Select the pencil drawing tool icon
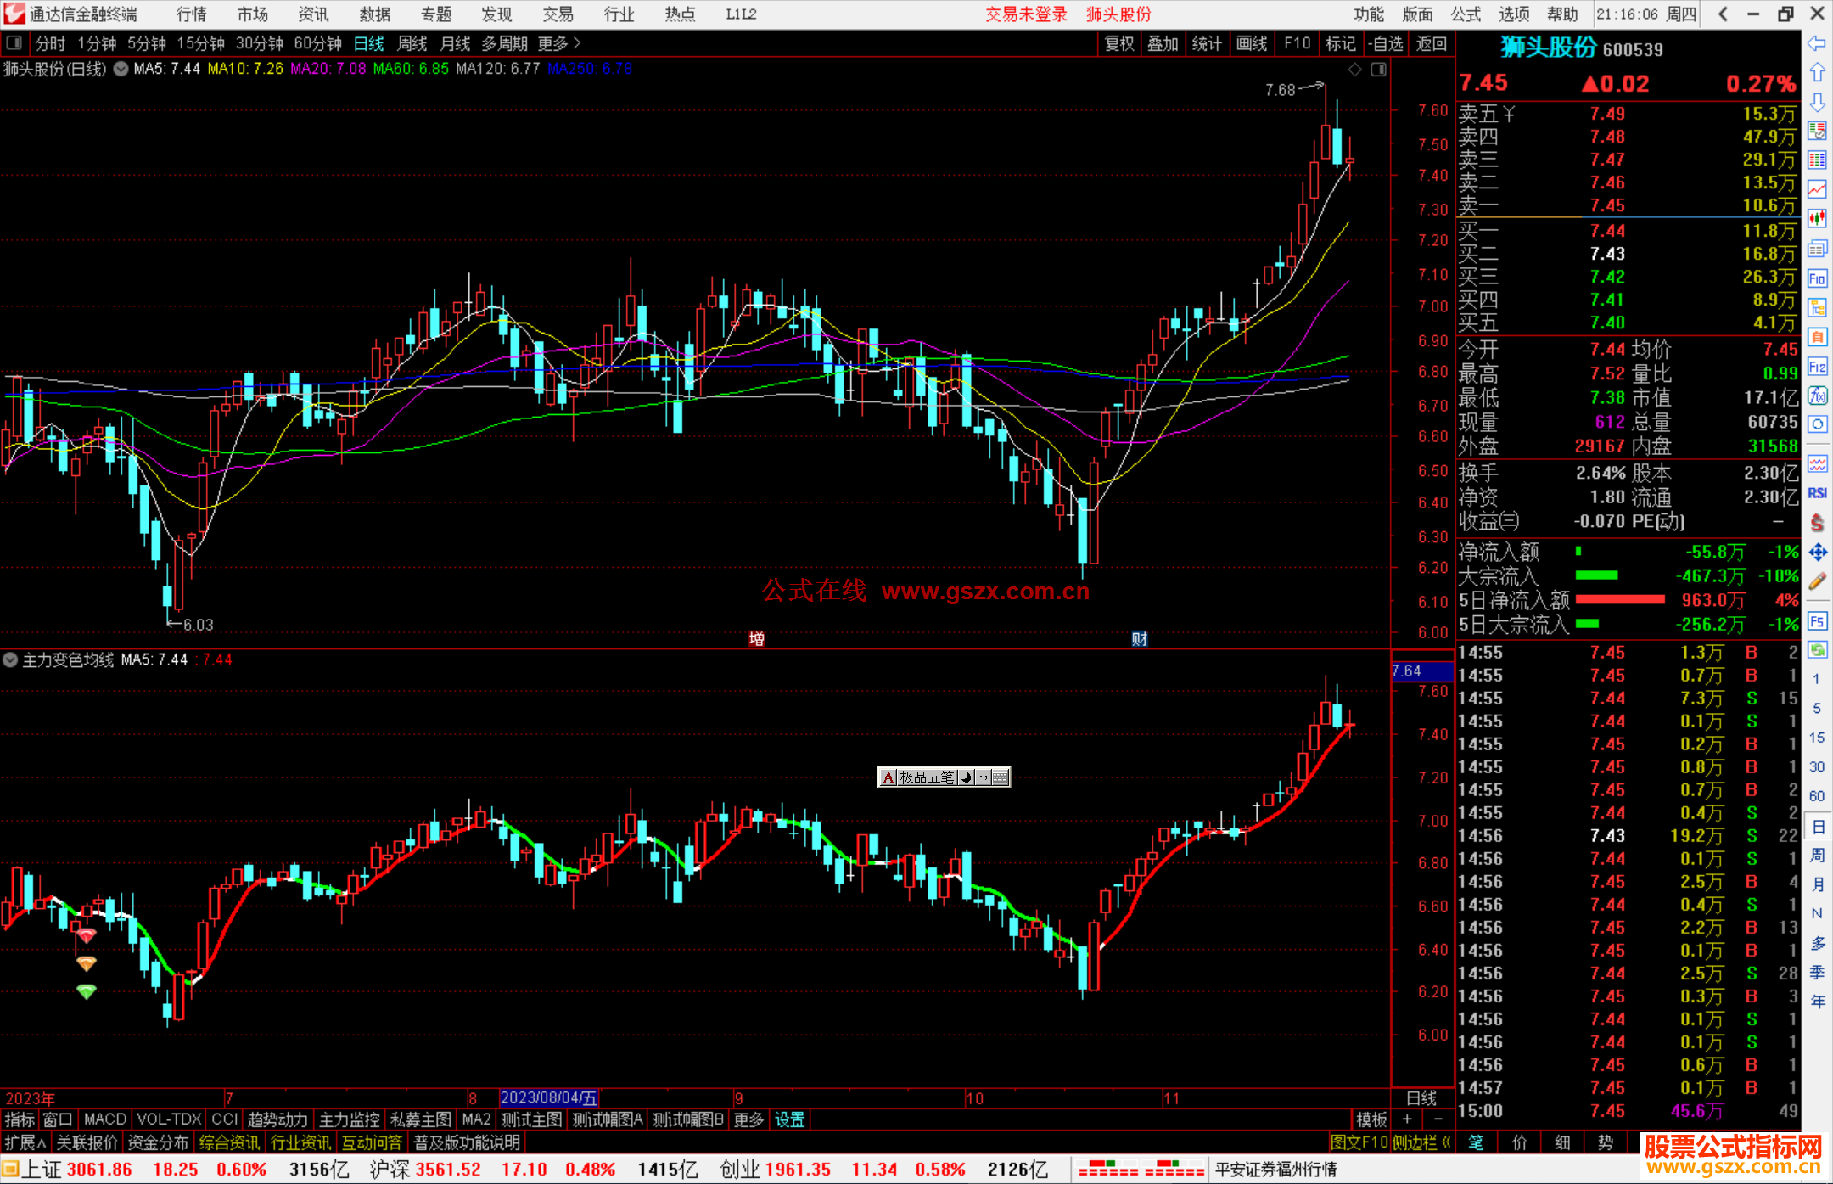Image resolution: width=1833 pixels, height=1184 pixels. click(1817, 581)
